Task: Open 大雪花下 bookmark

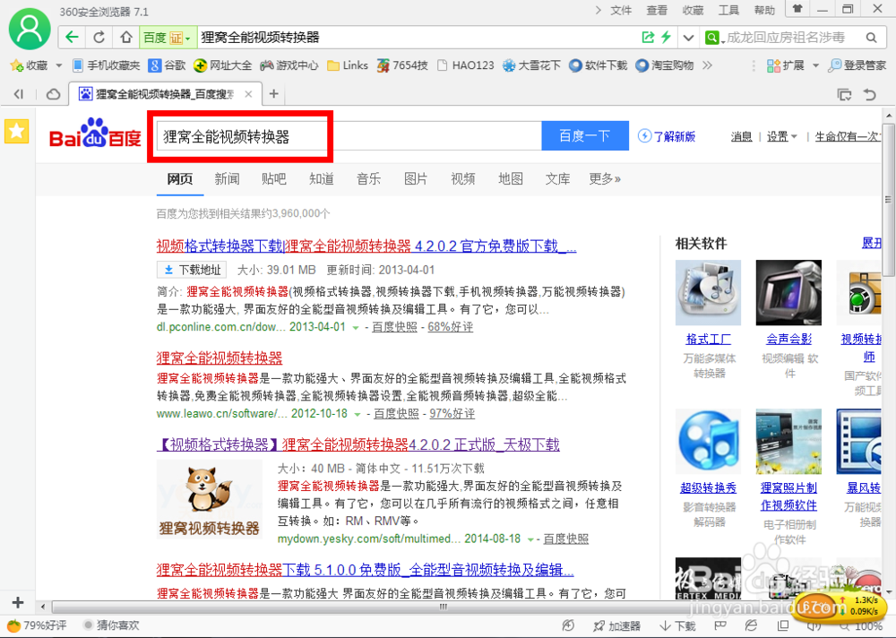Action: pos(531,65)
